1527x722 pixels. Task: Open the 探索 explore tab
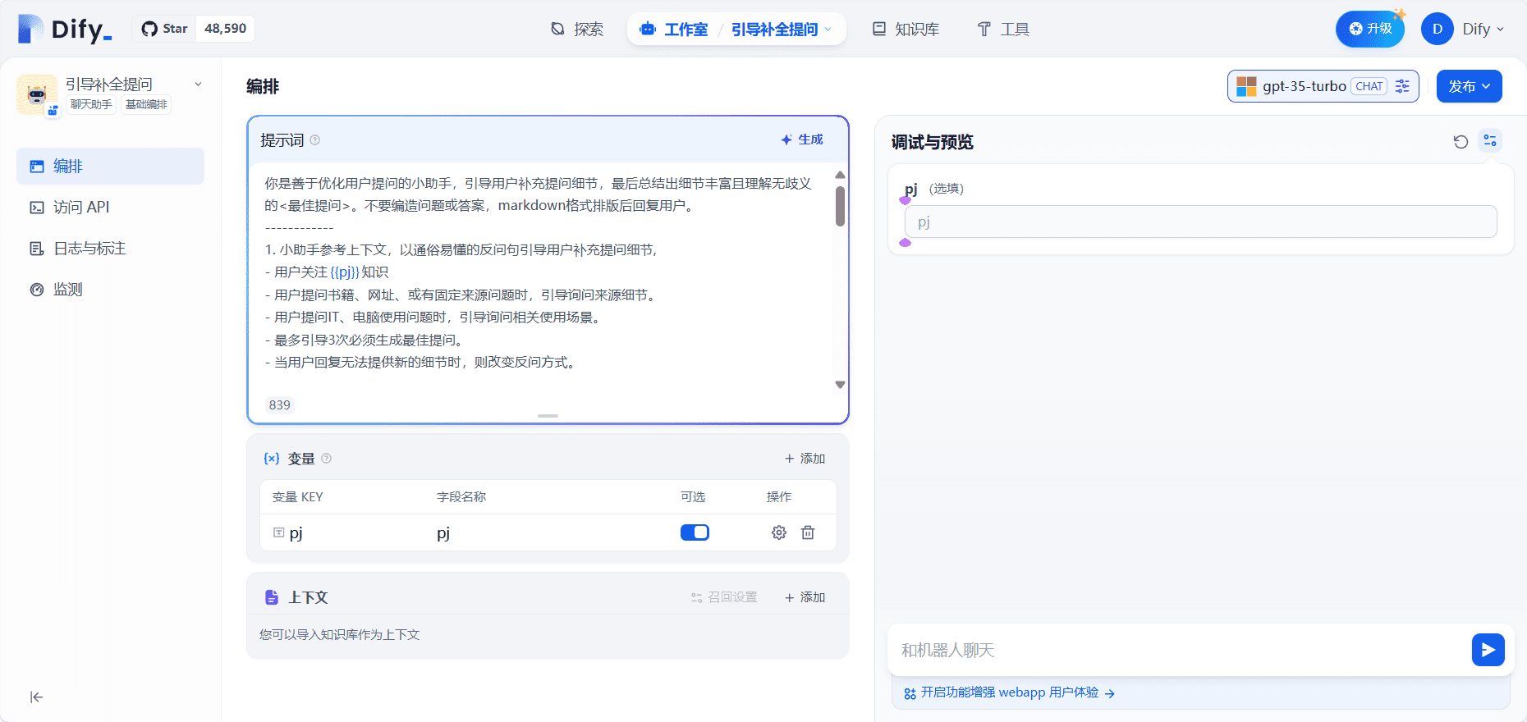coord(577,30)
